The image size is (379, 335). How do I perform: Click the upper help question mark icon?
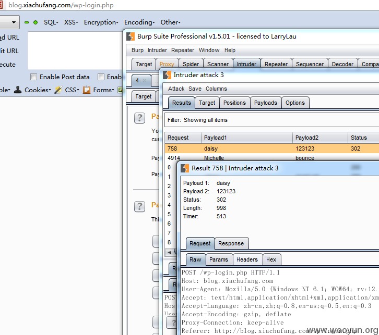click(139, 118)
